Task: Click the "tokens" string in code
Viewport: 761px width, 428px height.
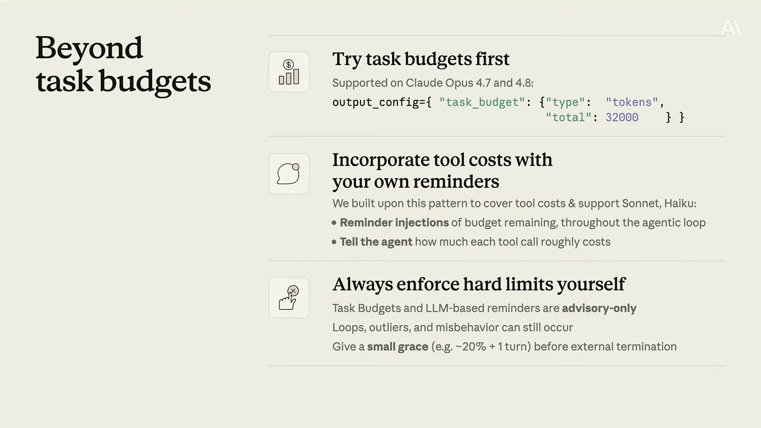Action: (632, 102)
